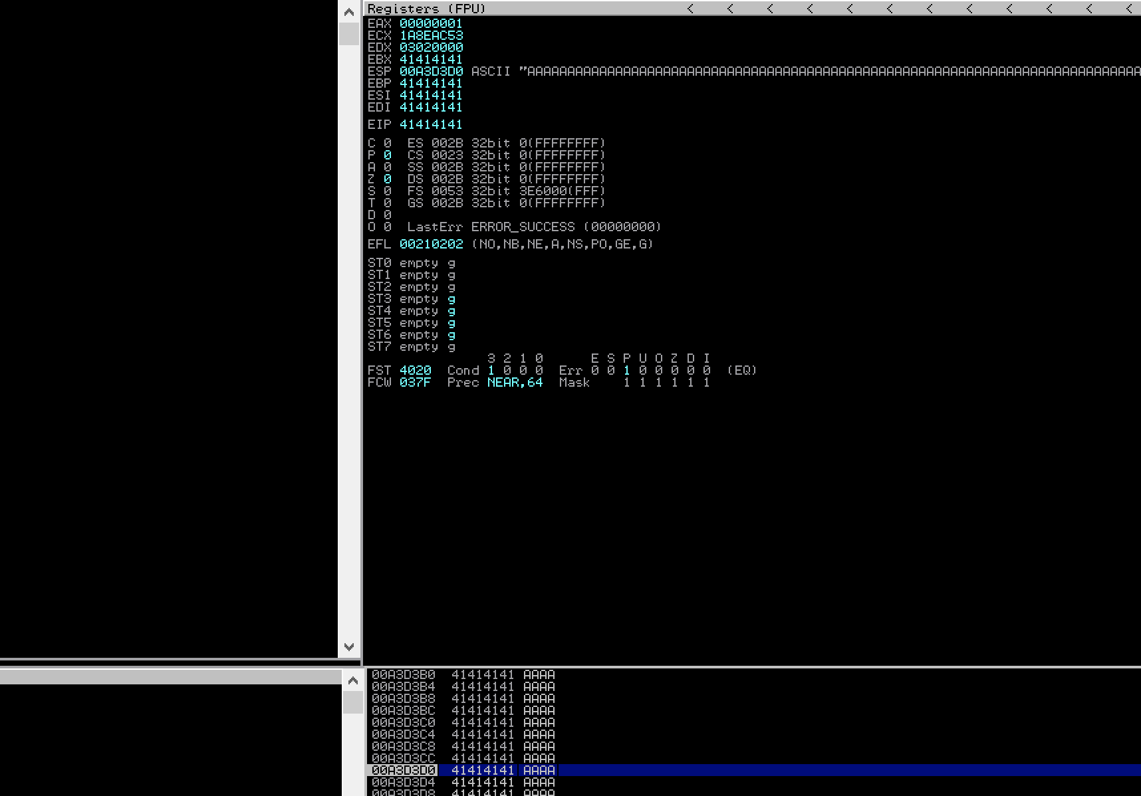
Task: Select stack address row 00A3D3B0
Action: coord(404,674)
